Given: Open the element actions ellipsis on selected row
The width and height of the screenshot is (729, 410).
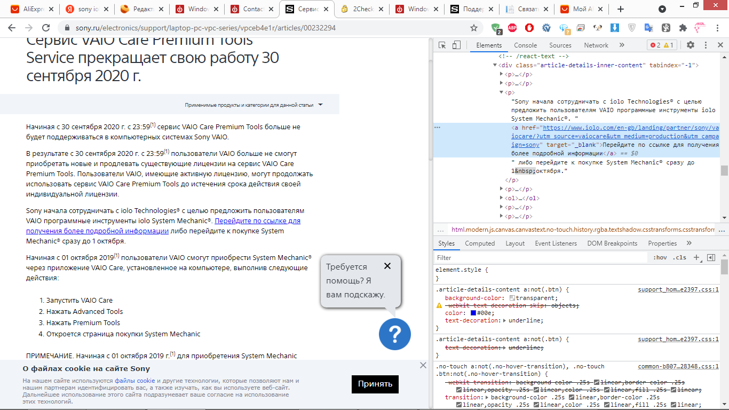Looking at the screenshot, I should click(438, 128).
